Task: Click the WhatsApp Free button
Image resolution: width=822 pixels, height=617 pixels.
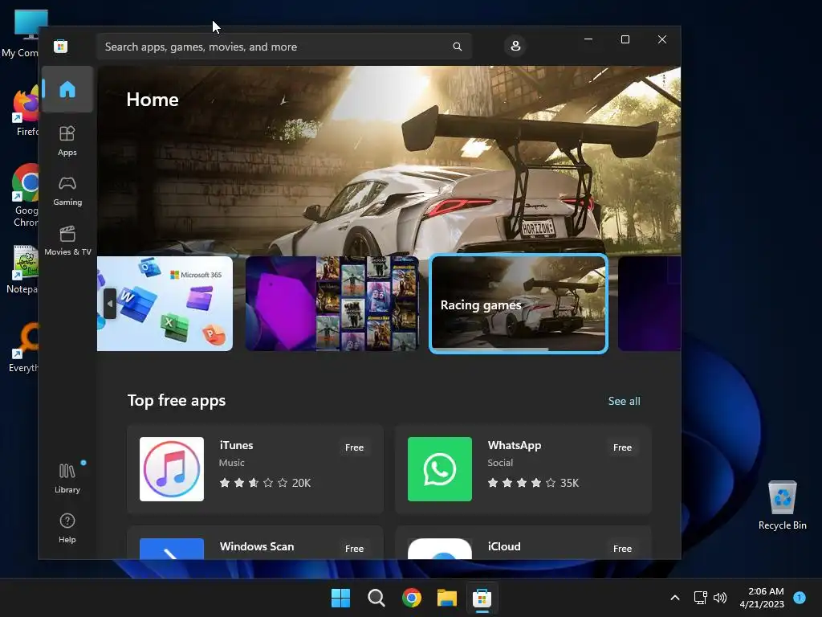Action: [x=622, y=447]
